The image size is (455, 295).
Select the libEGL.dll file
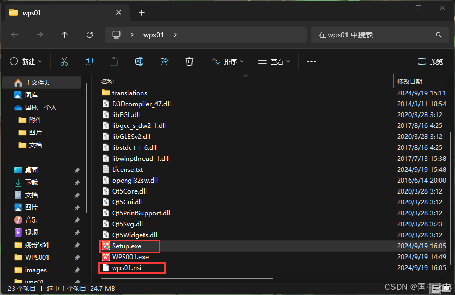126,115
